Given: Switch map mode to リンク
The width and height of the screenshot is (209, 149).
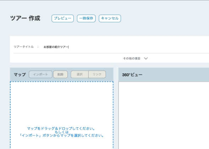Looking at the screenshot, I should (97, 74).
